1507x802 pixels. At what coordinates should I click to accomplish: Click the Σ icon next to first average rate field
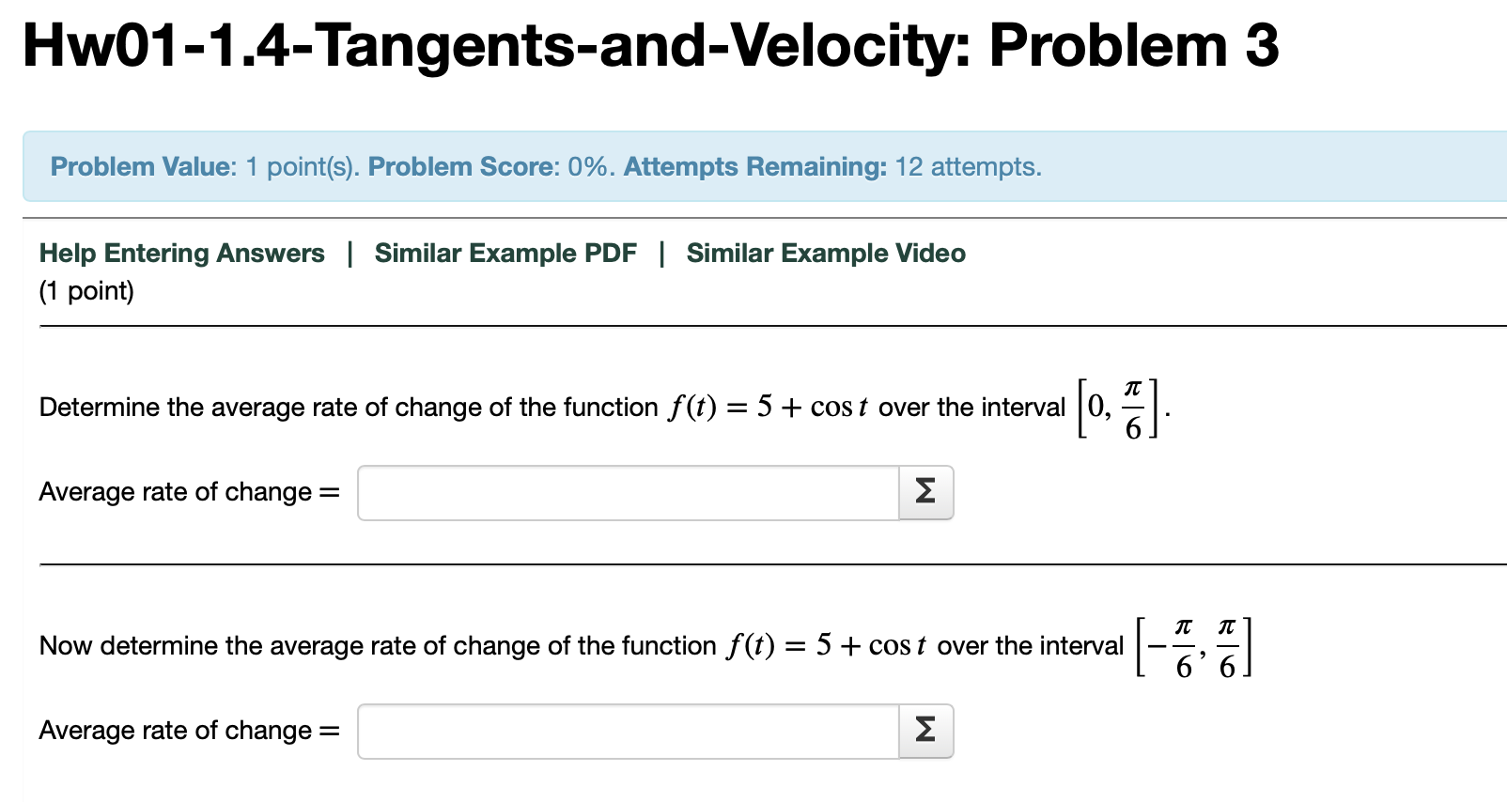[924, 492]
